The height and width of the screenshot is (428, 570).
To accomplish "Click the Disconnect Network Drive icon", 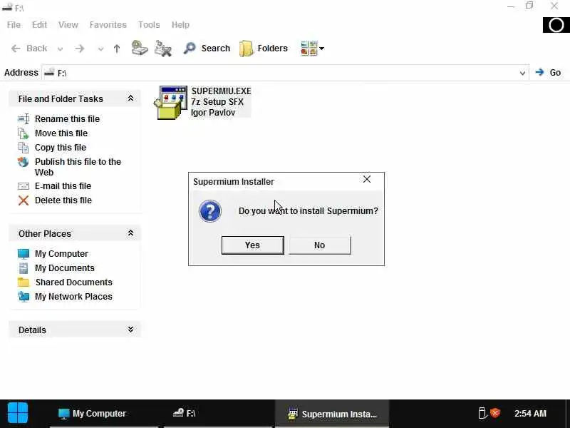I will (163, 48).
